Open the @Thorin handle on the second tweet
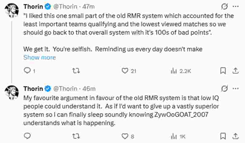245x143 pixels. (x=66, y=88)
